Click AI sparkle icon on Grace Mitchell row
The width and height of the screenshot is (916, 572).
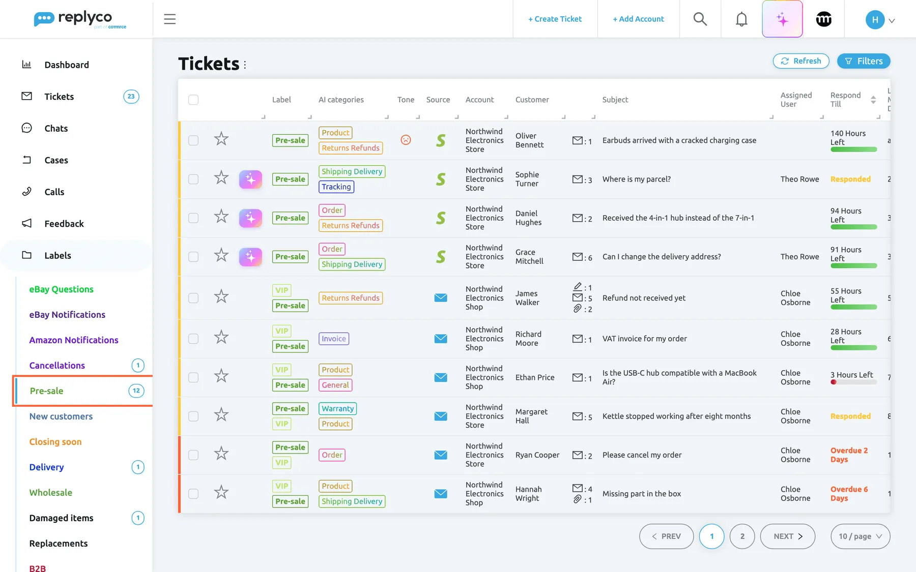250,257
